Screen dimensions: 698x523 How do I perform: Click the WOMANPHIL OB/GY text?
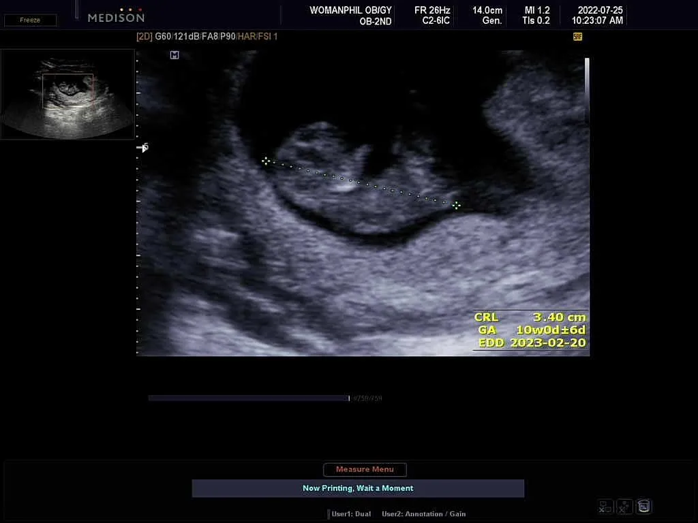coord(350,10)
